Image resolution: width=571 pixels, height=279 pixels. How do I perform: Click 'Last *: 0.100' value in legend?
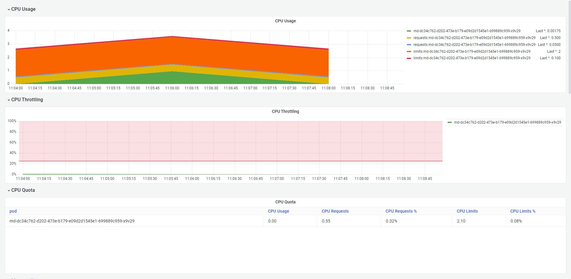pyautogui.click(x=550, y=58)
